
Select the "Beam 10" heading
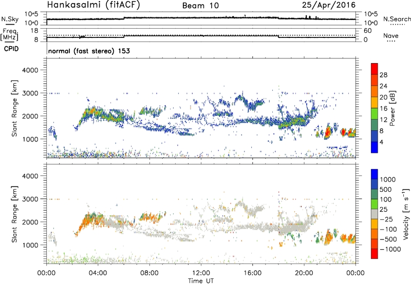pos(200,6)
